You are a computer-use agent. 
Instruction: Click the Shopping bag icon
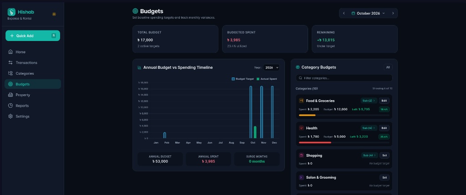301,155
